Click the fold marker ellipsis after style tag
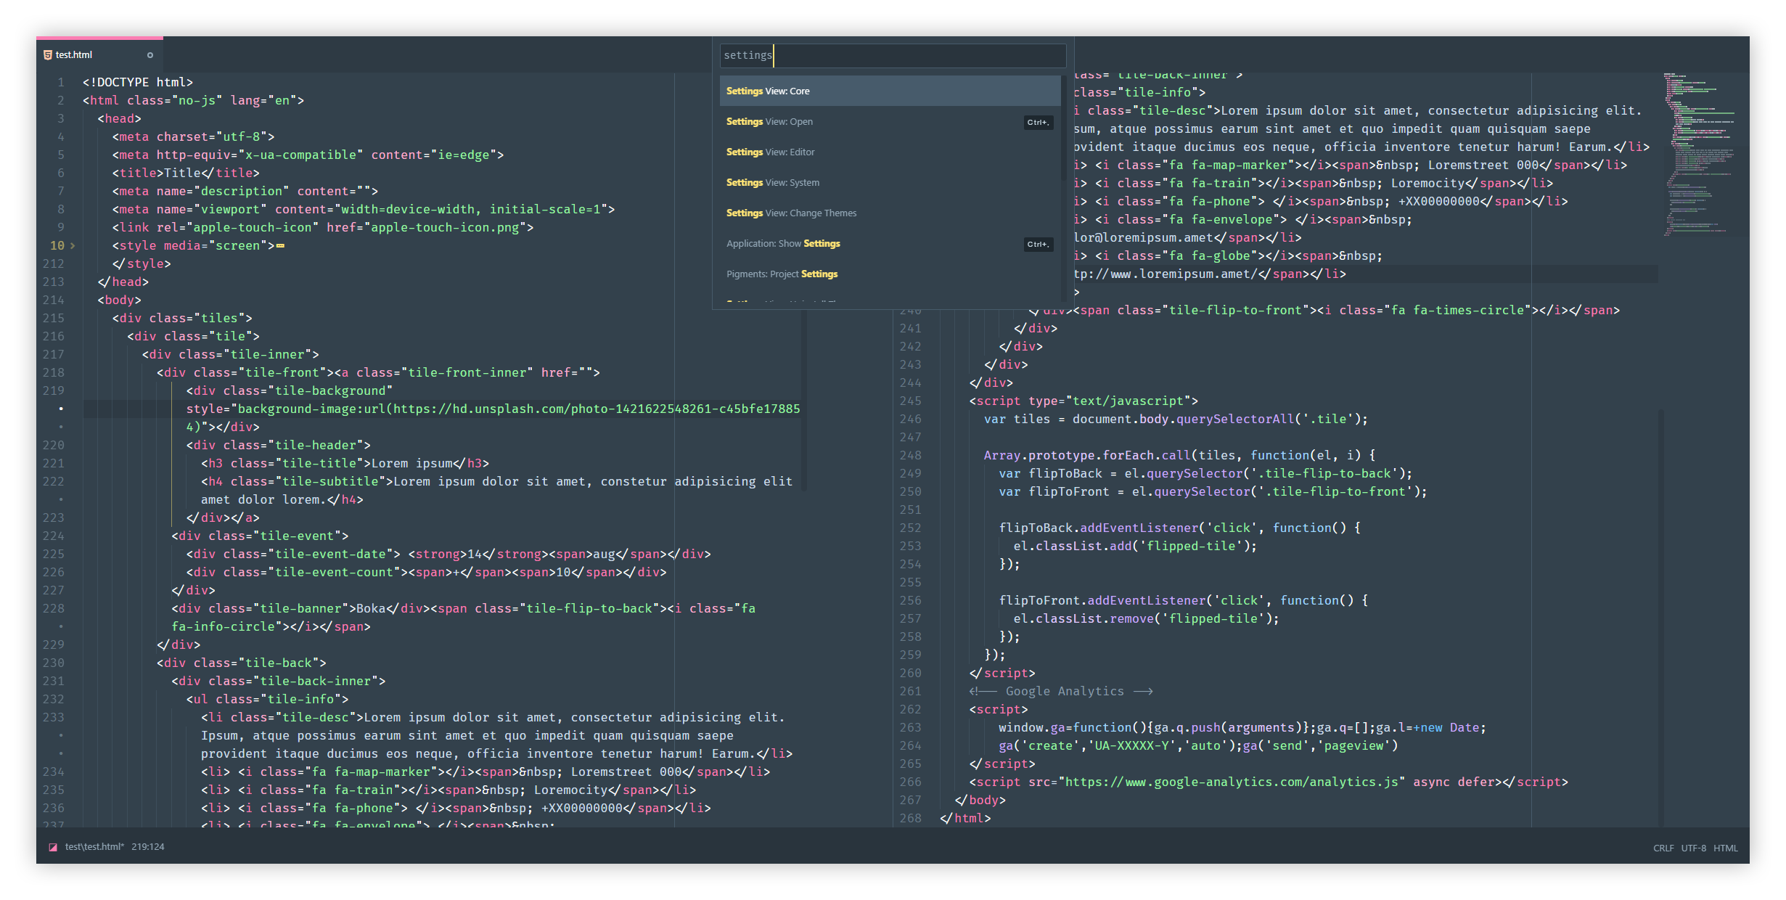This screenshot has width=1786, height=900. pos(281,246)
